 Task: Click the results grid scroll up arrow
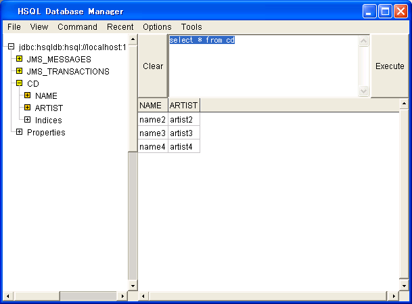(x=404, y=104)
